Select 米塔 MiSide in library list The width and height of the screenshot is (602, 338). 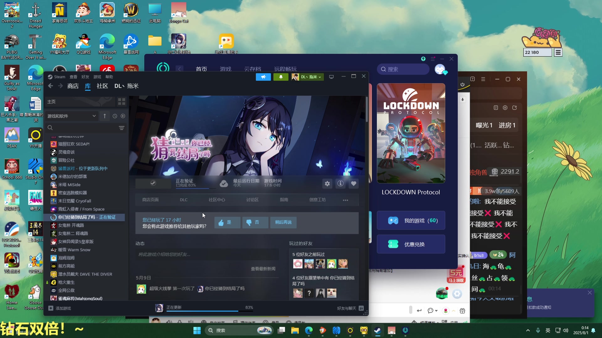[85, 185]
